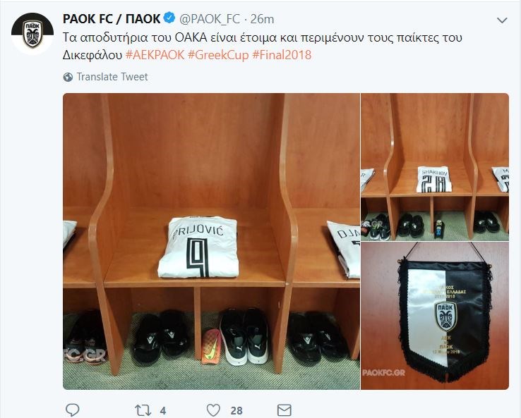Like the tweet with heart icon
This screenshot has width=521, height=418.
click(213, 410)
